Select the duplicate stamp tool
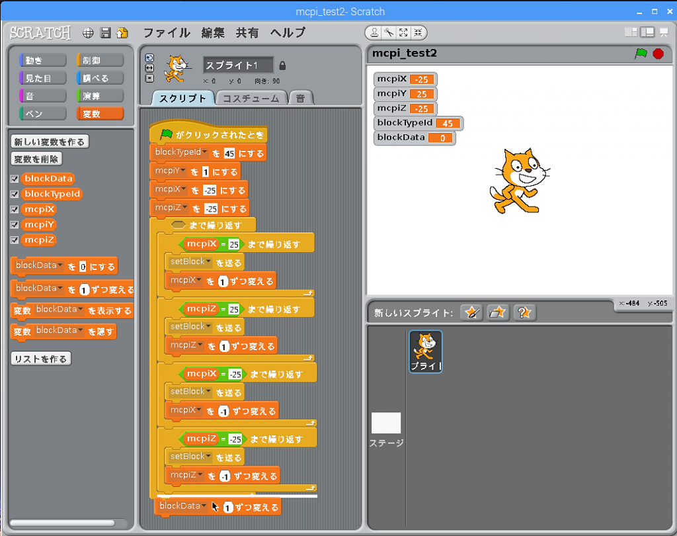This screenshot has width=677, height=536. point(374,32)
